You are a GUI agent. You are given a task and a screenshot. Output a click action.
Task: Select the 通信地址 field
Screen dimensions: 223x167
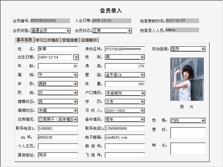coord(58,155)
